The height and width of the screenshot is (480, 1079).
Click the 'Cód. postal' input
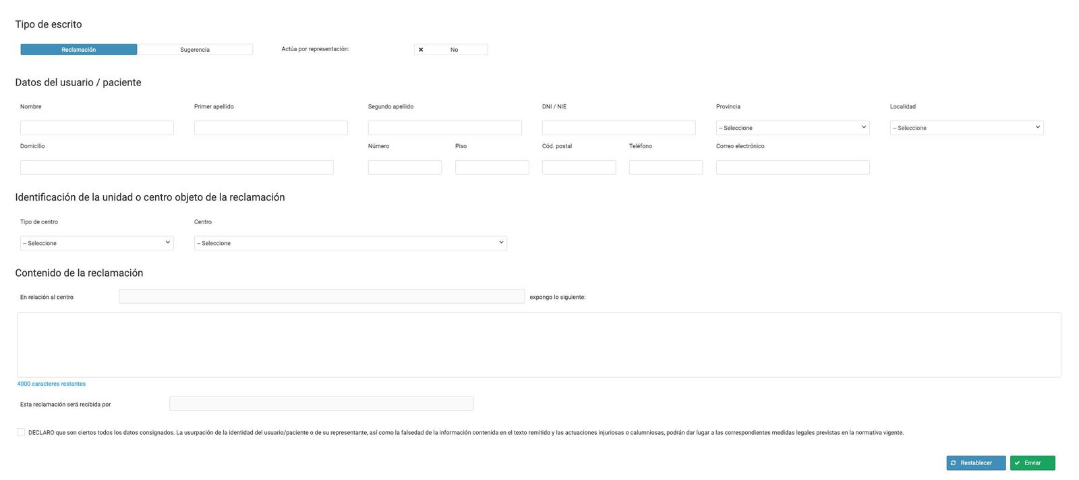[579, 168]
